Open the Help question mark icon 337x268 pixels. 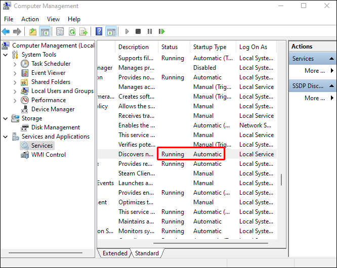(99, 31)
